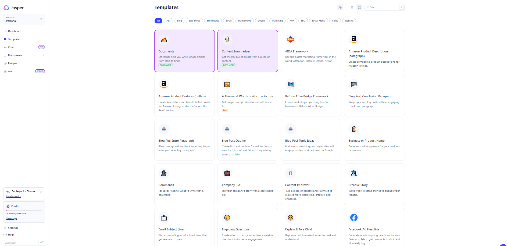Select the Video filter tab

coord(335,21)
